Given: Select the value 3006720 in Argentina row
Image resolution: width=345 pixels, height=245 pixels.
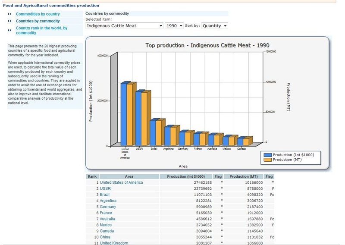Looking at the screenshot, I should pos(255,201).
